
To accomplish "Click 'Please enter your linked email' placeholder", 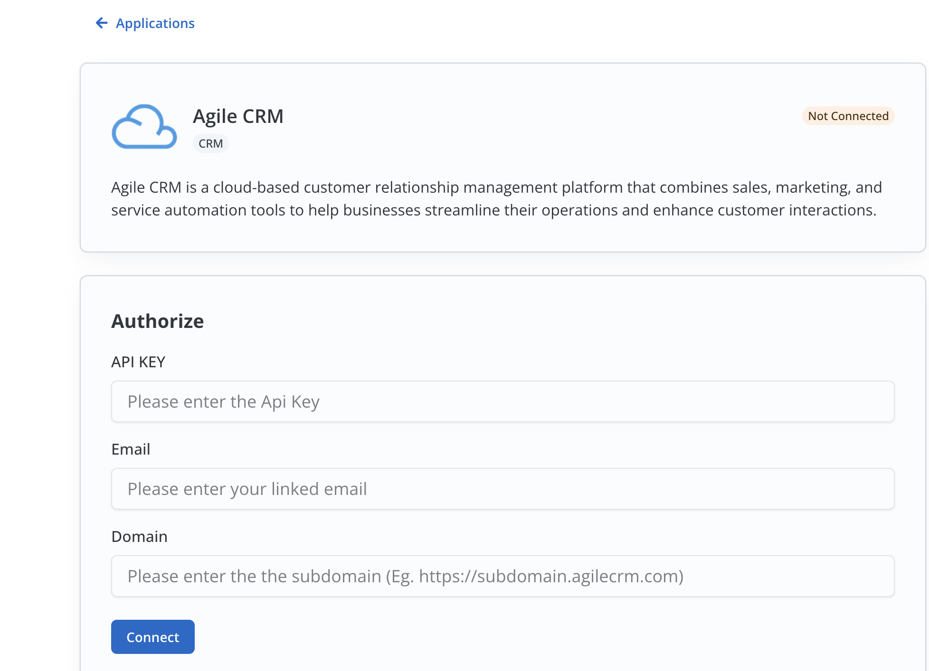I will coord(247,489).
